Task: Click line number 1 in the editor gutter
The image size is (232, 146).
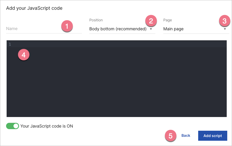Action: coord(10,44)
